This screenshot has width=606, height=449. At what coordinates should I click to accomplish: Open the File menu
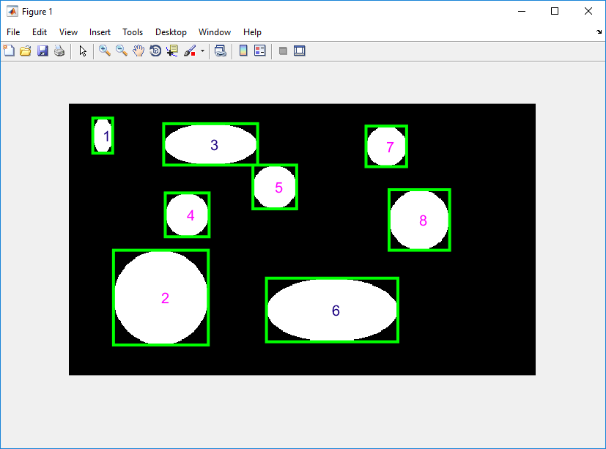pyautogui.click(x=13, y=32)
